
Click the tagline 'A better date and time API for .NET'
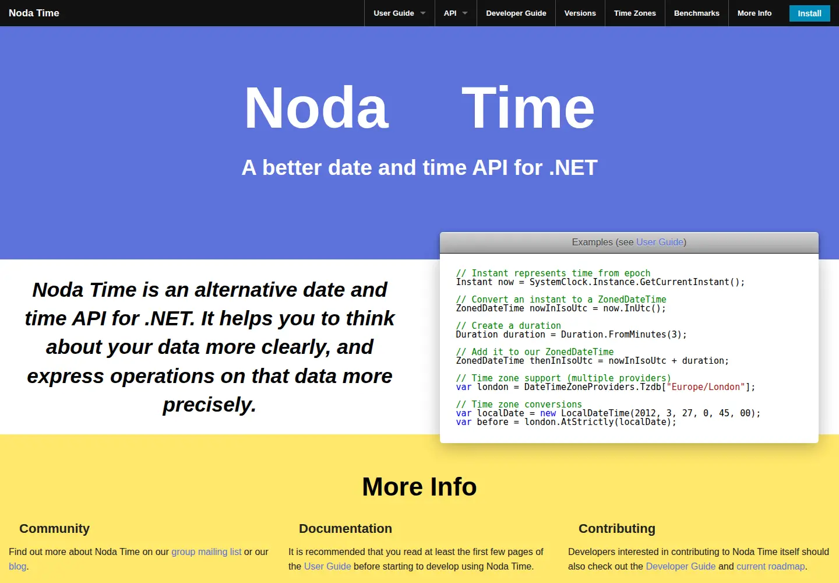pos(419,168)
